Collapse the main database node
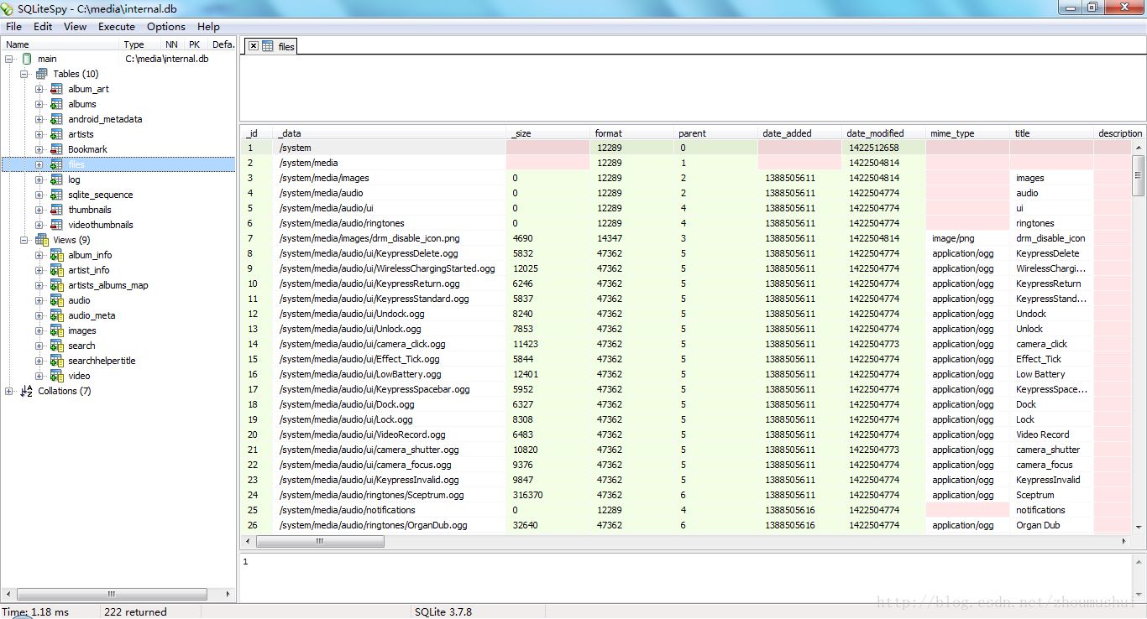 pyautogui.click(x=9, y=59)
